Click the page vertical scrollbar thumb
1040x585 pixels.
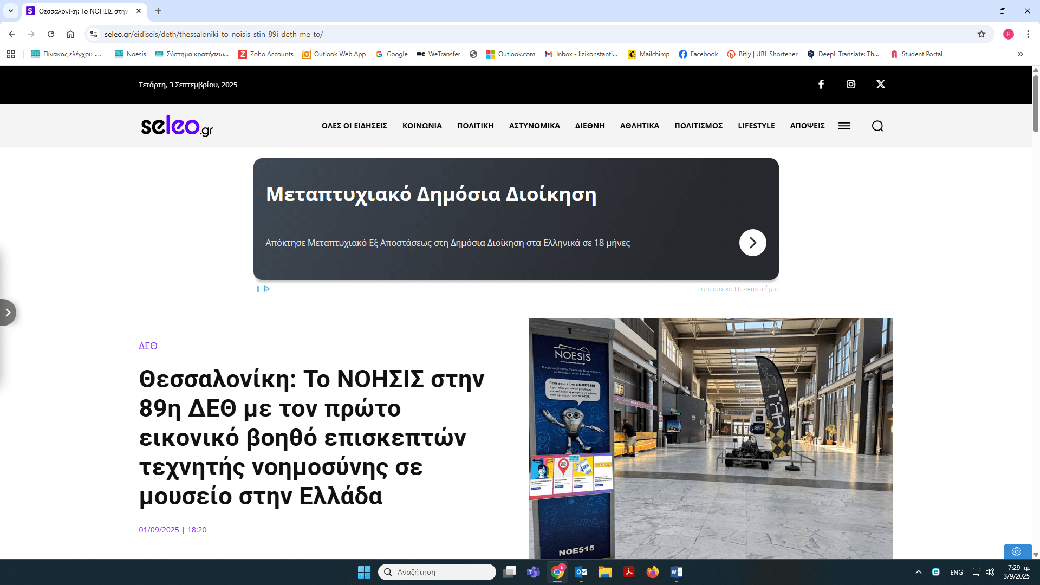point(1036,103)
